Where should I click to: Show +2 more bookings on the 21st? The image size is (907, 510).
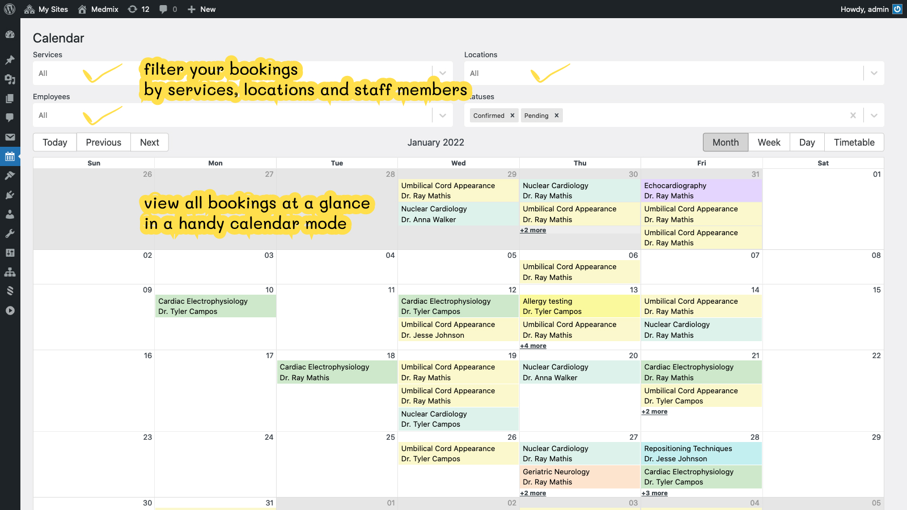[x=655, y=411]
